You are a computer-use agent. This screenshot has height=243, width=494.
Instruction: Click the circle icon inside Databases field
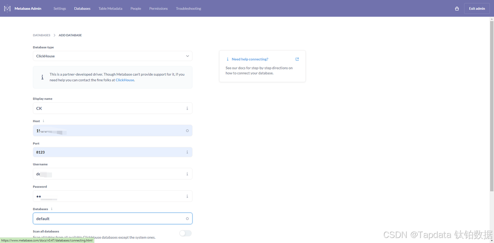click(187, 219)
